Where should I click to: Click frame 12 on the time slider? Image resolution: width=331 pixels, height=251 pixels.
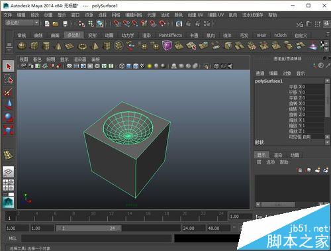click(x=108, y=217)
